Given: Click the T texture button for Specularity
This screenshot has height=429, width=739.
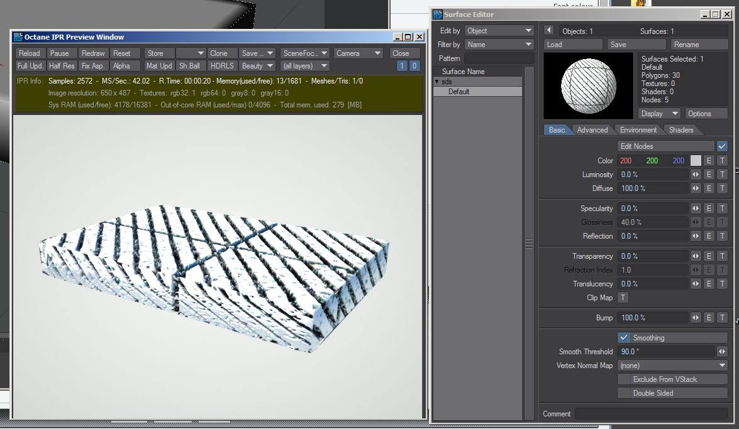Looking at the screenshot, I should 722,208.
